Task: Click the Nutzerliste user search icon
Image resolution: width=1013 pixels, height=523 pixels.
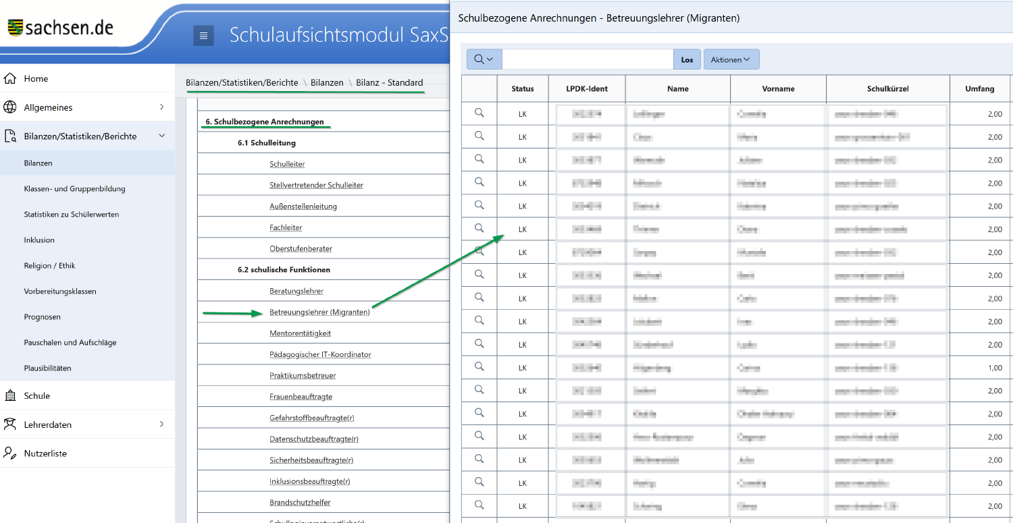Action: click(10, 453)
